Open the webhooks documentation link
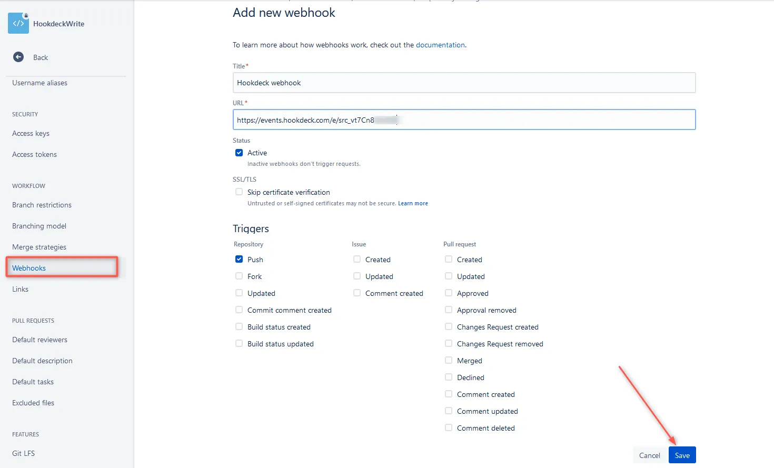This screenshot has width=774, height=468. [440, 45]
